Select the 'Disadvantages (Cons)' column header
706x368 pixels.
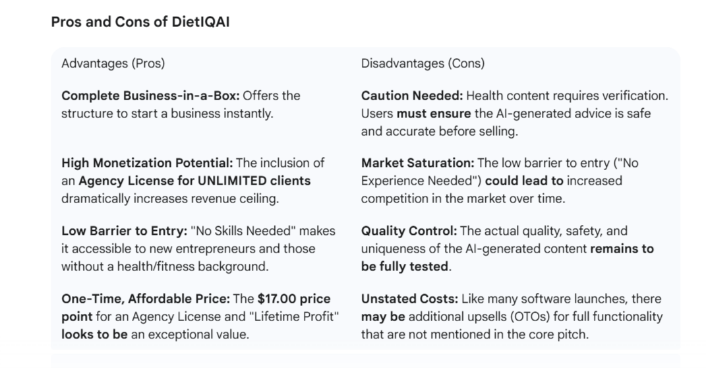(423, 63)
